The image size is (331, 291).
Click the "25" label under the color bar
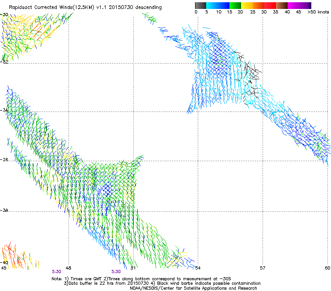tap(253, 12)
